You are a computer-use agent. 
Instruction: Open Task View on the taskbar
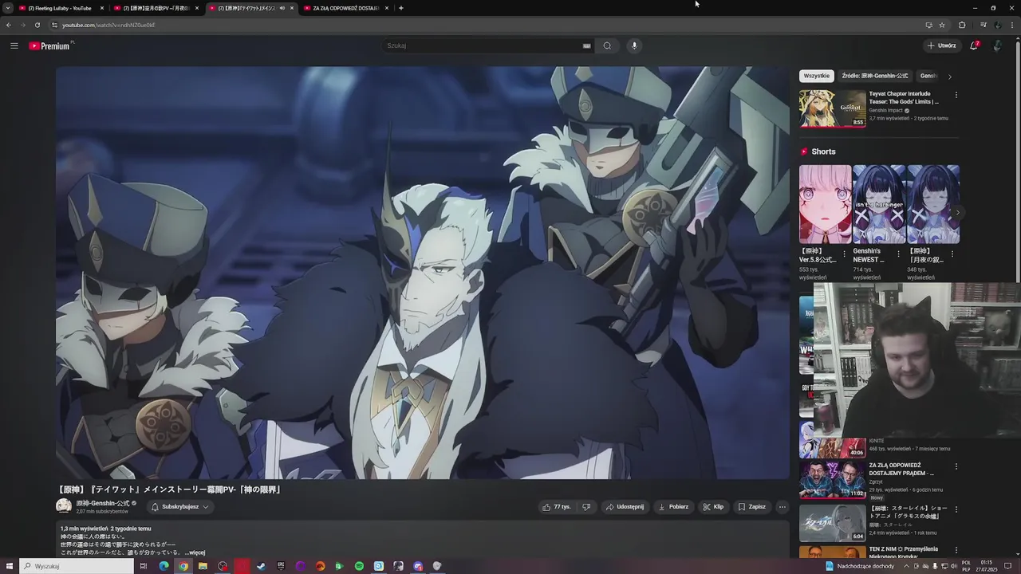(144, 566)
